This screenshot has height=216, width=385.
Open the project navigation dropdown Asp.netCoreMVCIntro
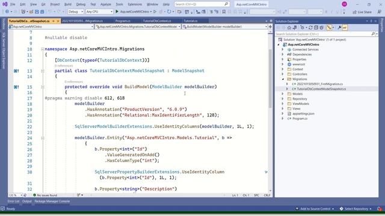pos(51,26)
